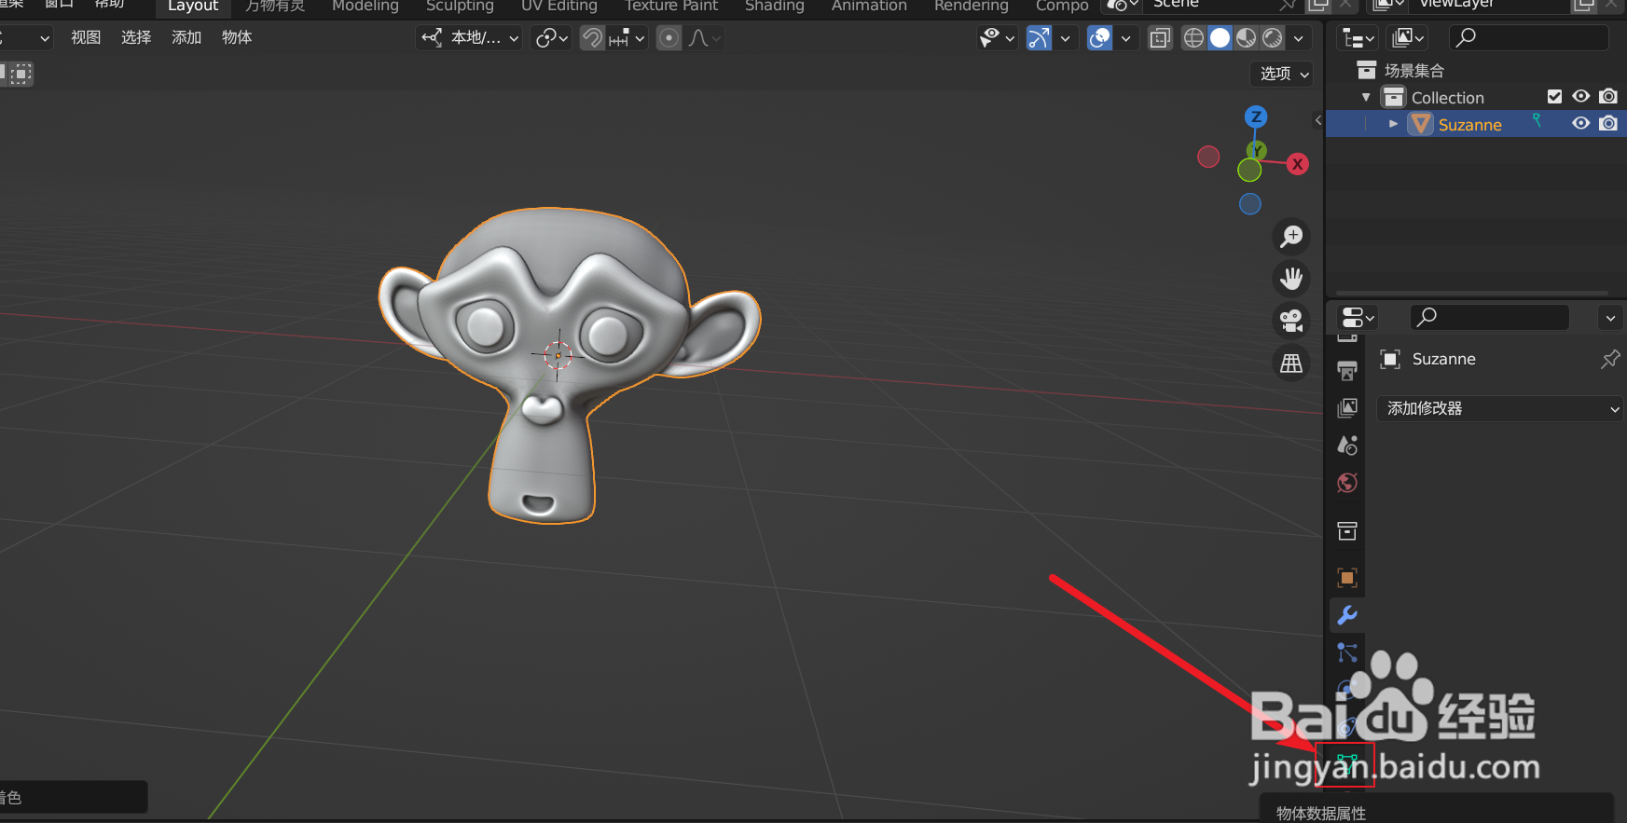The height and width of the screenshot is (823, 1627).
Task: Click sidebar expand arrow in viewport
Action: click(1317, 120)
